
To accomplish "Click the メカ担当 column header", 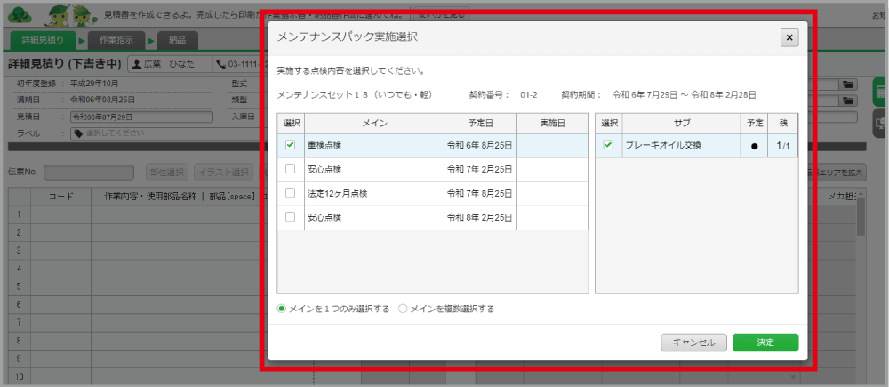I will (x=841, y=197).
